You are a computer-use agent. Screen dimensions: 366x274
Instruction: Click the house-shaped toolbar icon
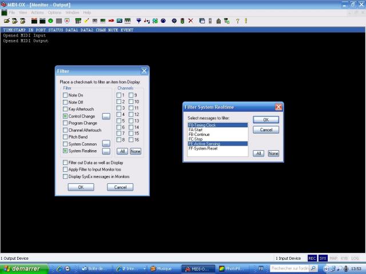(x=218, y=21)
